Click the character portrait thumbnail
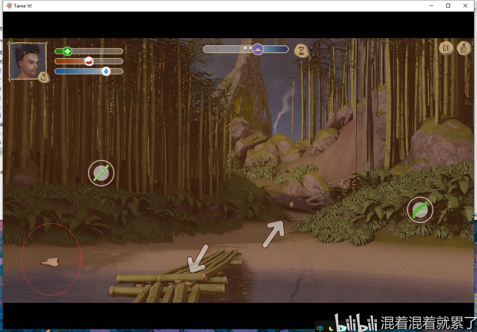 tap(27, 61)
